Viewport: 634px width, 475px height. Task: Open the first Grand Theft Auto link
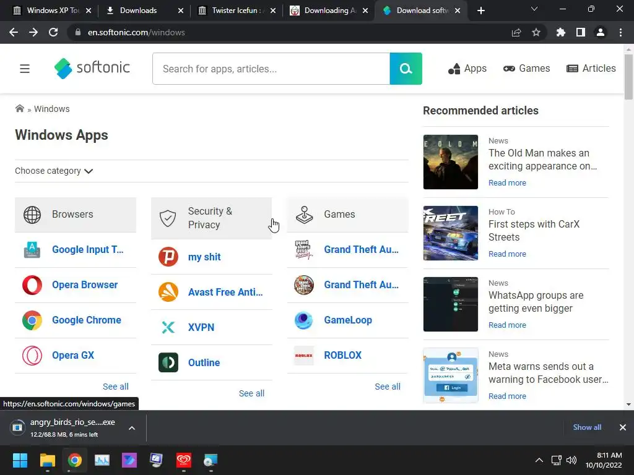point(361,250)
